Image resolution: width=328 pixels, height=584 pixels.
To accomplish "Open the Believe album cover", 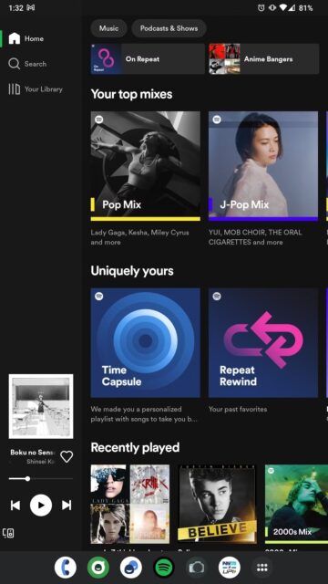I will point(218,504).
